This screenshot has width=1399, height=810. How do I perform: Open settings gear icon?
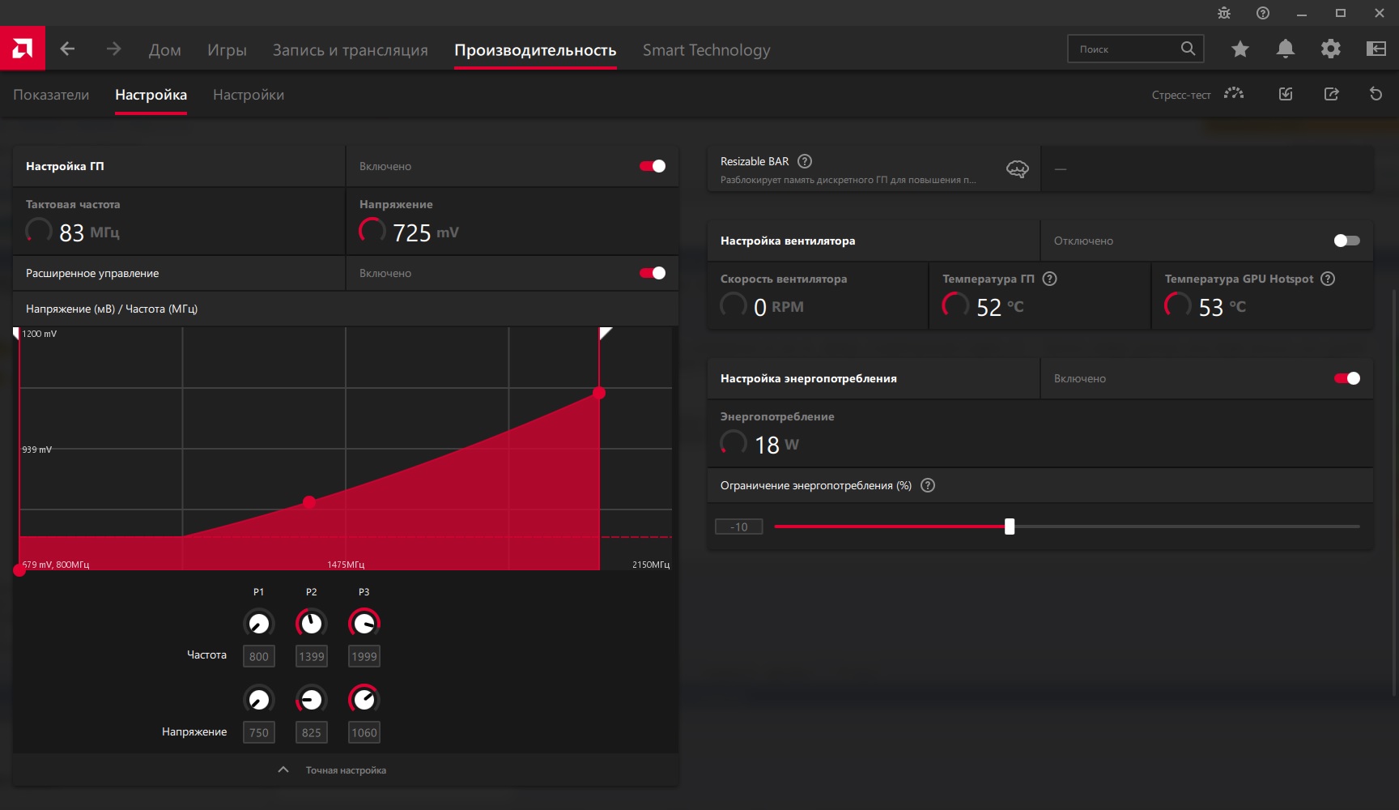pyautogui.click(x=1330, y=49)
